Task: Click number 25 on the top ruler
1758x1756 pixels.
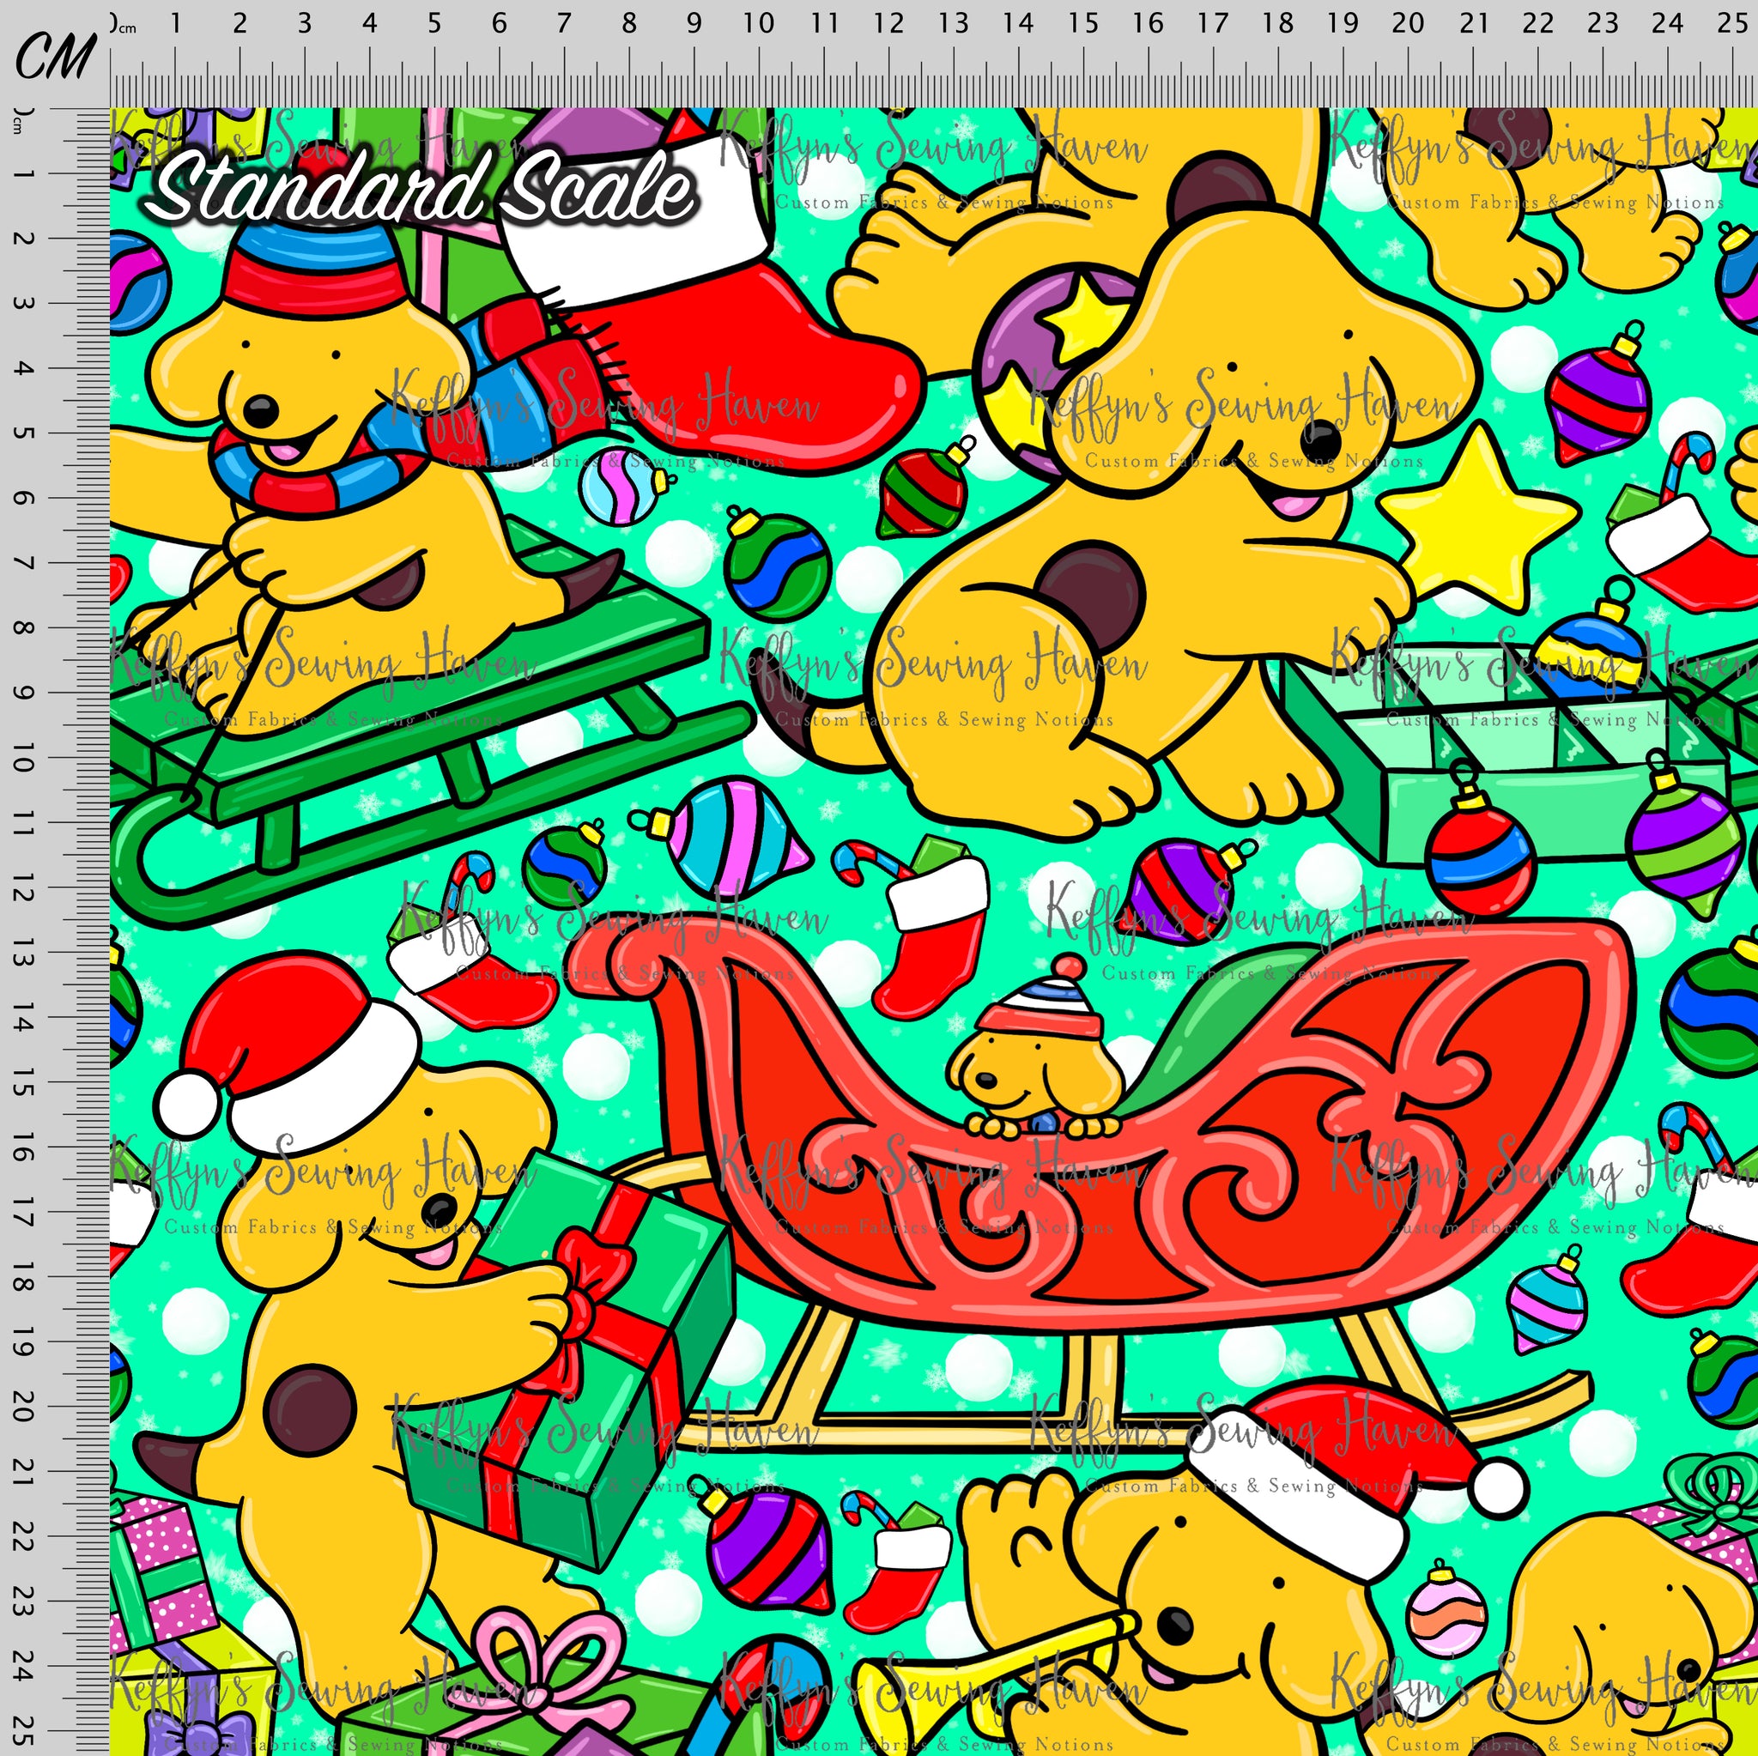Action: (1732, 21)
